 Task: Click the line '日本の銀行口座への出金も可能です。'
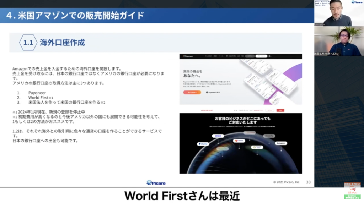coord(45,141)
